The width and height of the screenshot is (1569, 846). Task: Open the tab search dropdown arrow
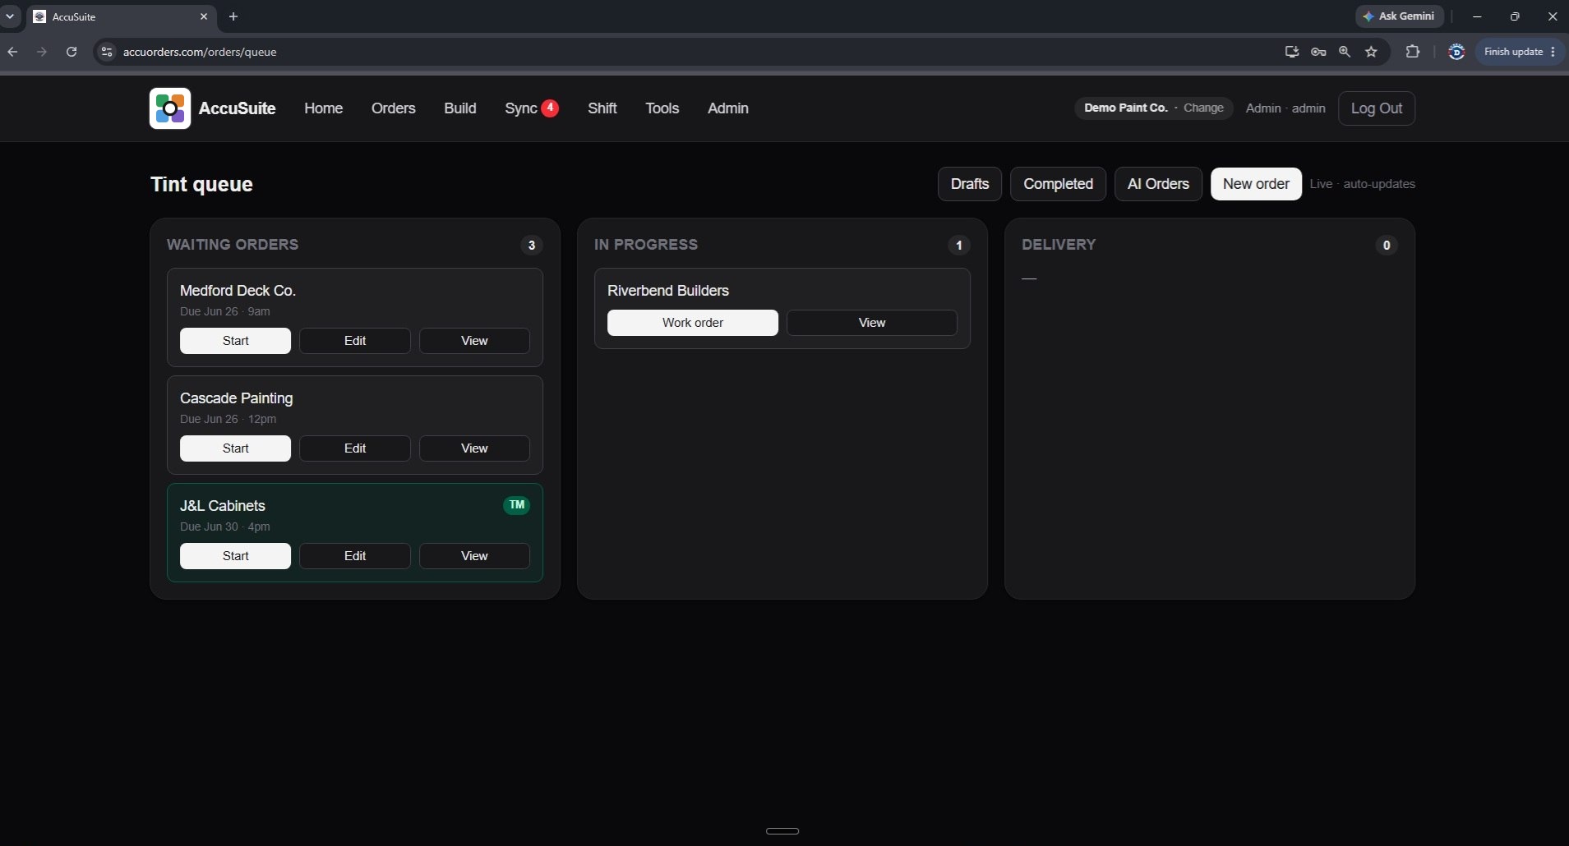click(10, 16)
